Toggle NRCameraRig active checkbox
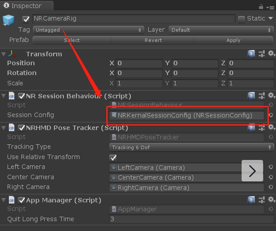 coord(26,19)
